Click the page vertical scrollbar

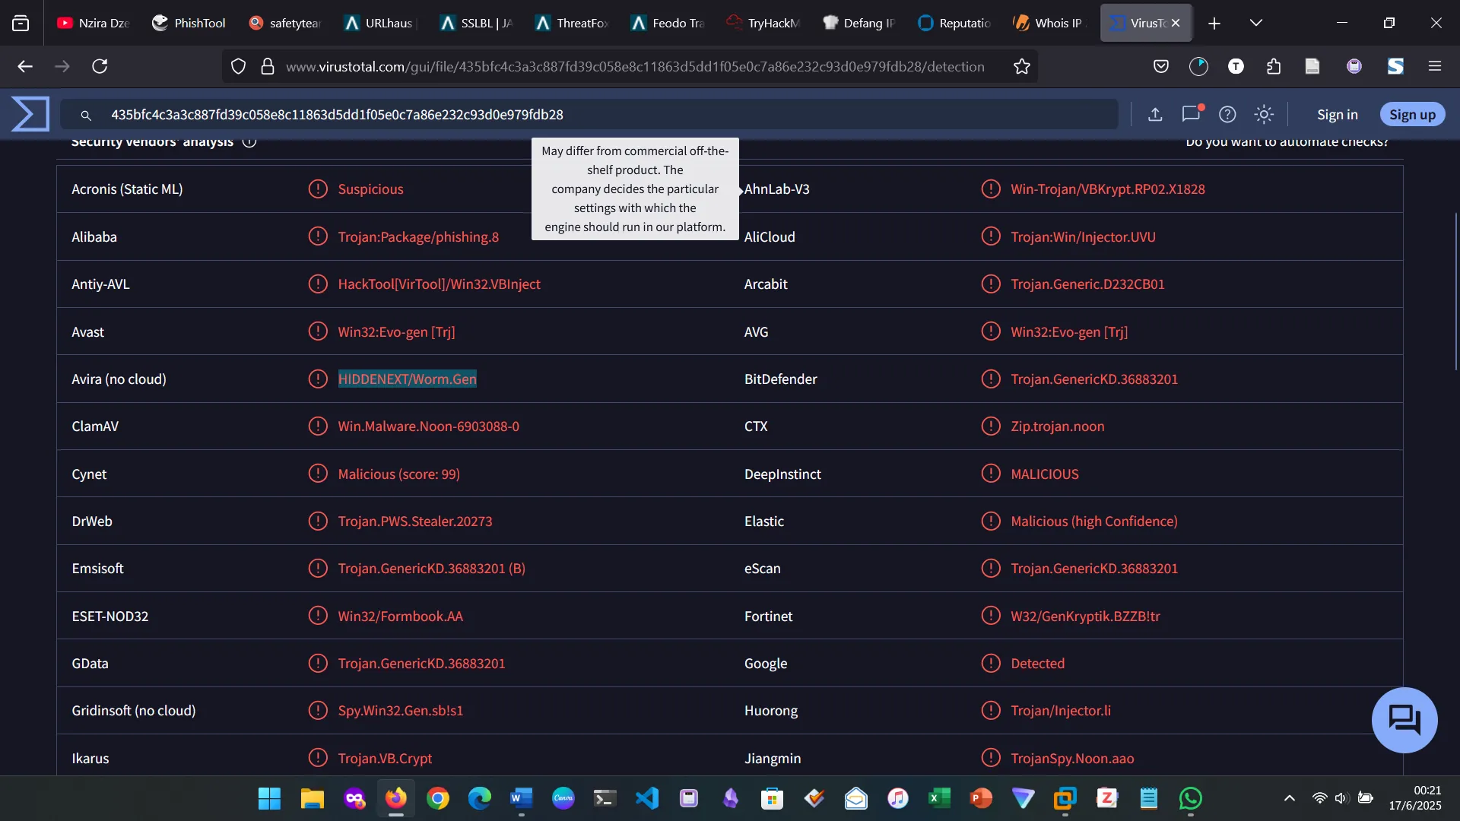pyautogui.click(x=1456, y=291)
